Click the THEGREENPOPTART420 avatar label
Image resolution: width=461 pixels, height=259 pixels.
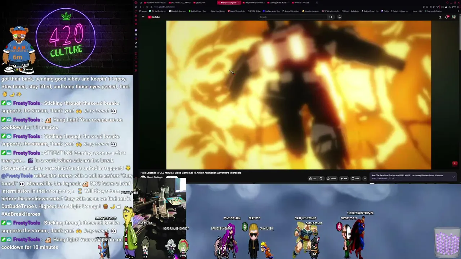[x=360, y=213]
